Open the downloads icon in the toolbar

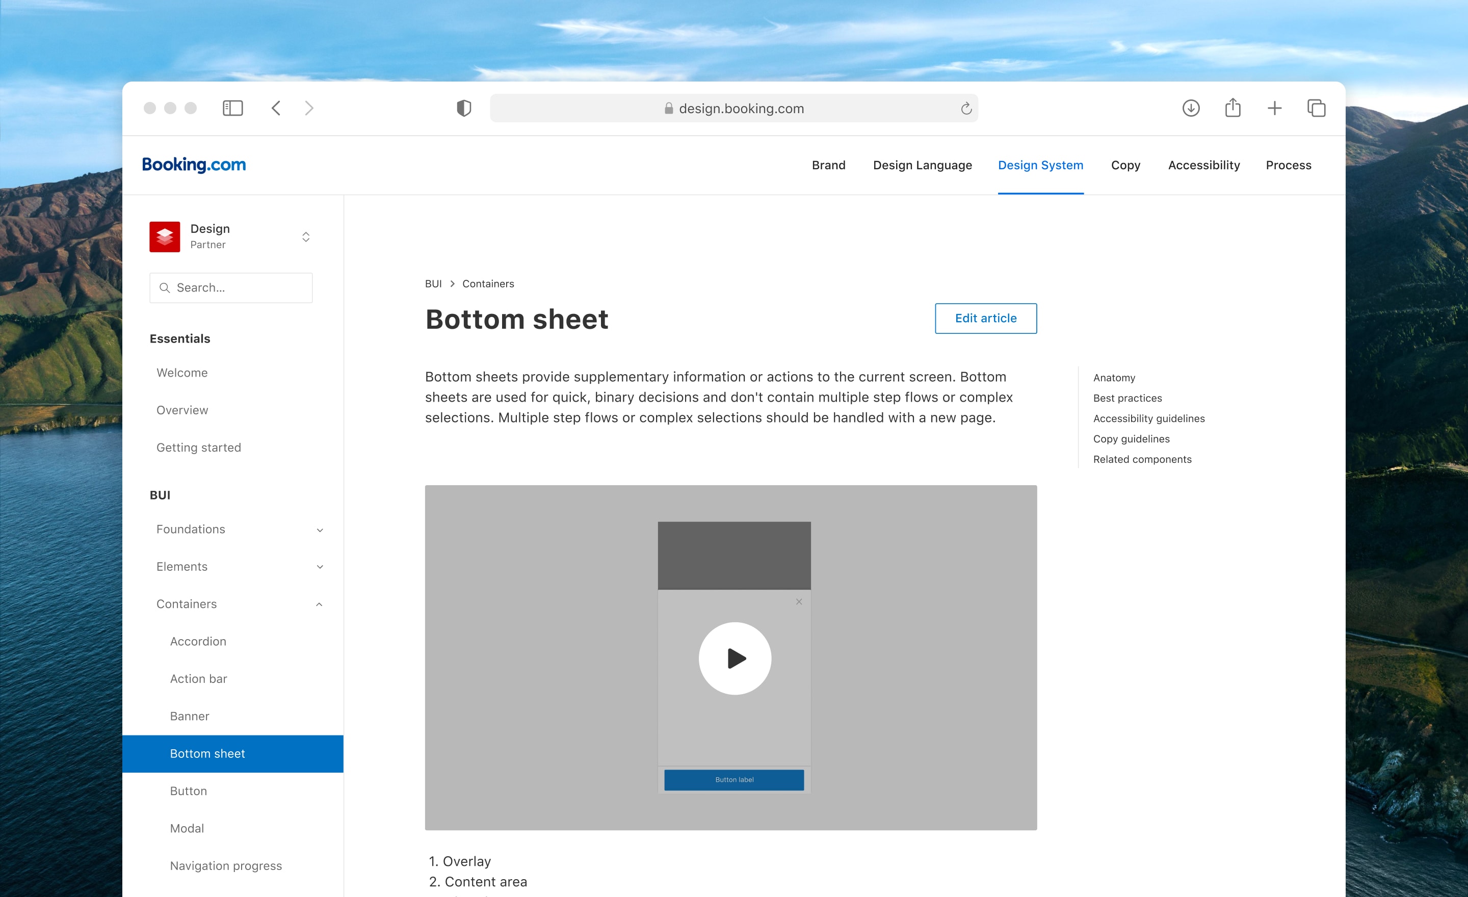coord(1190,108)
